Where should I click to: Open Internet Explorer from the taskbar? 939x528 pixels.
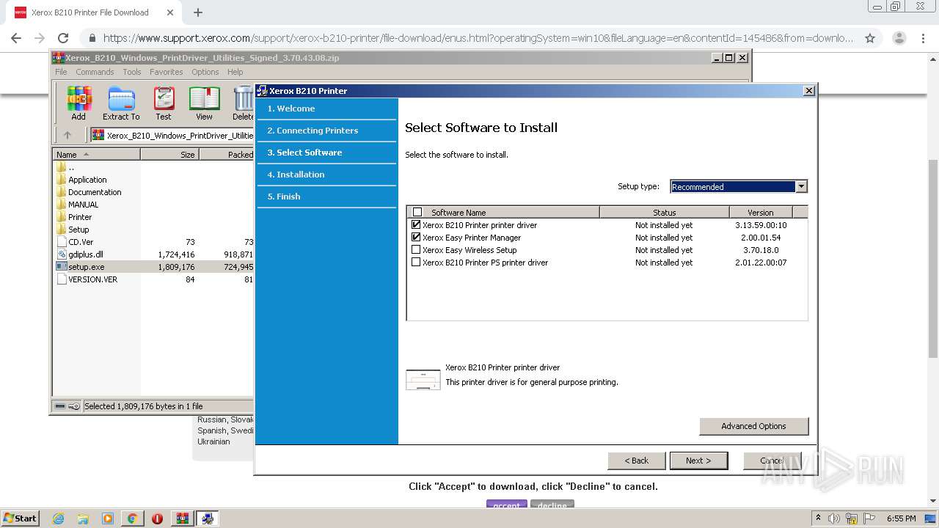coord(58,518)
